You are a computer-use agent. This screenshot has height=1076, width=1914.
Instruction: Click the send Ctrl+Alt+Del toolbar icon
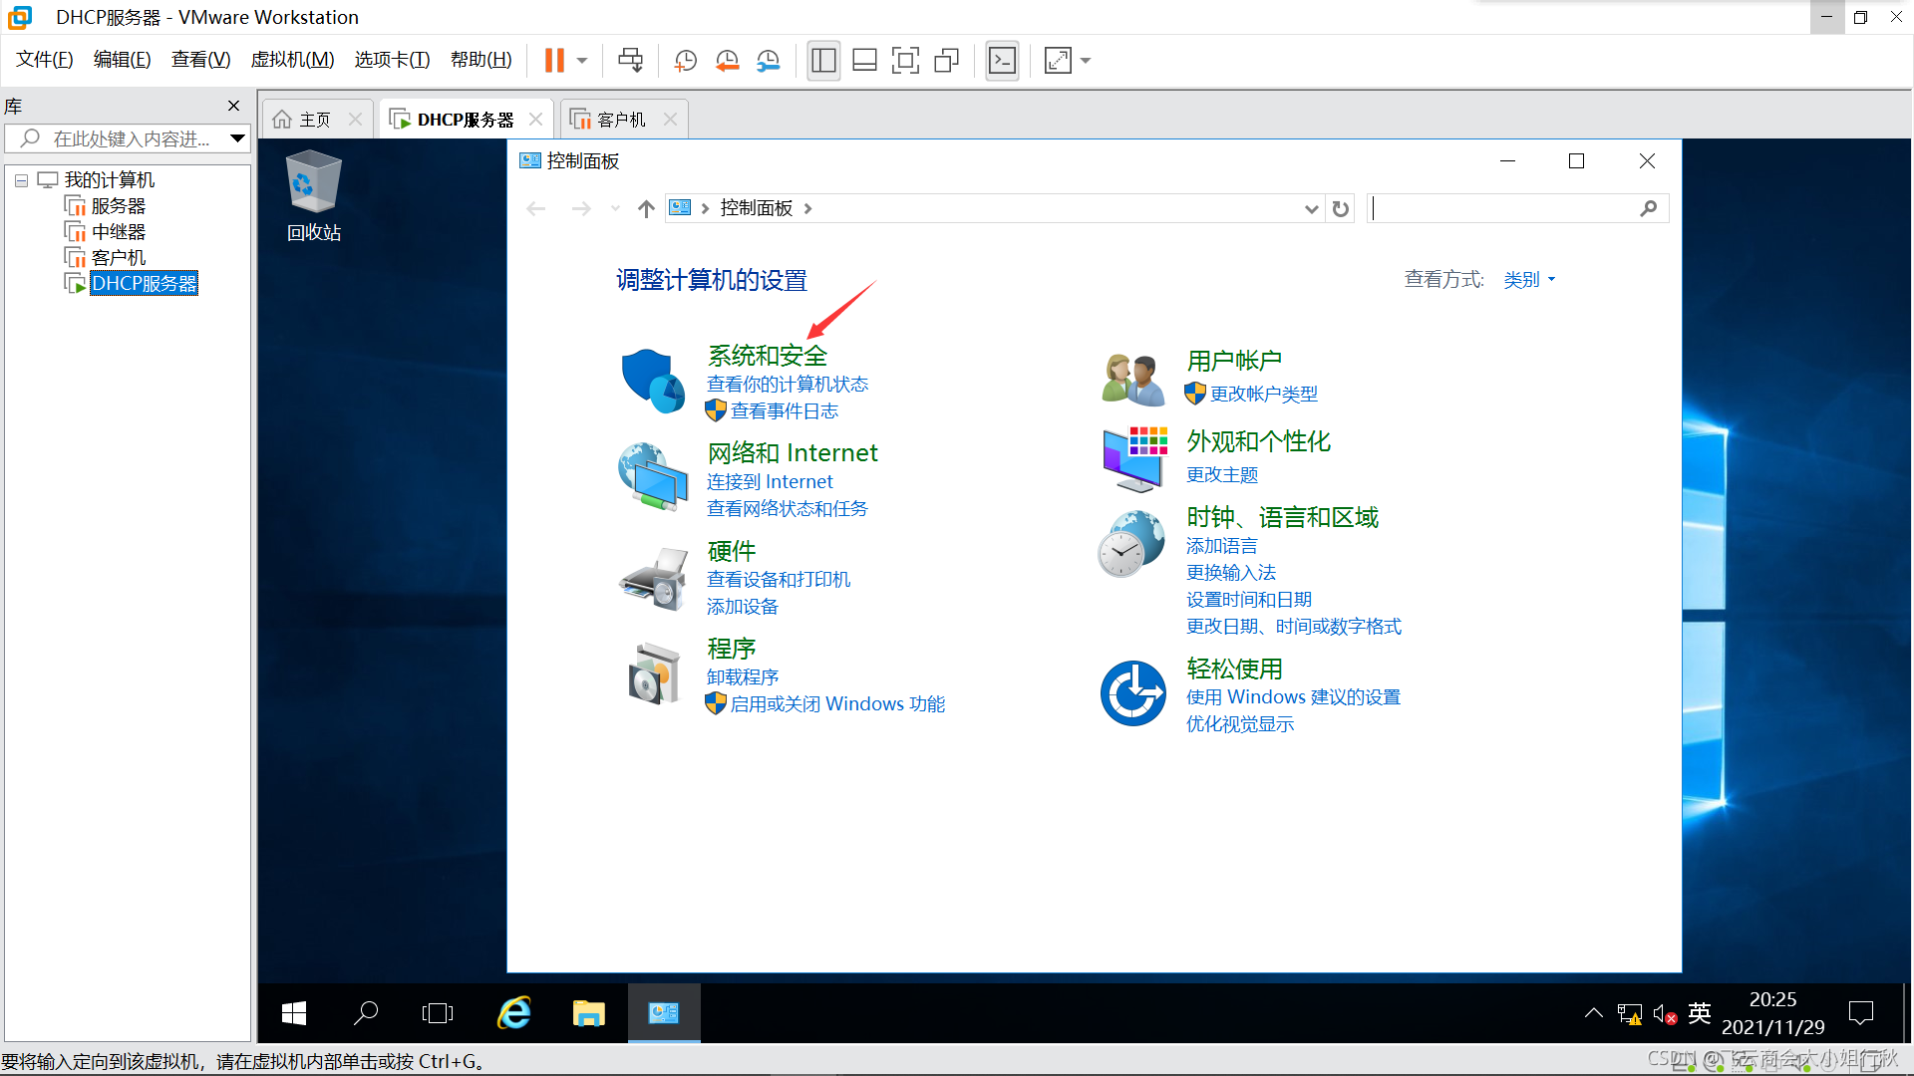click(630, 61)
